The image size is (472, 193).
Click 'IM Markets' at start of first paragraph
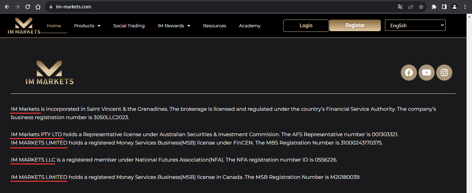25,109
